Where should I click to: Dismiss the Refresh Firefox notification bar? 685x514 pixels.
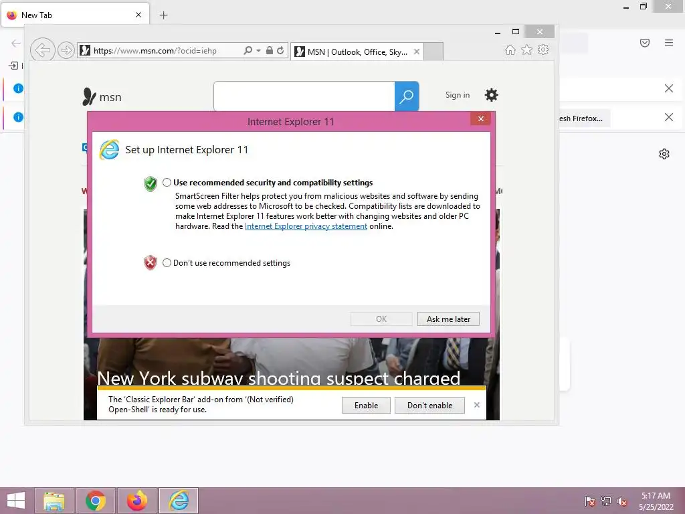click(x=669, y=117)
